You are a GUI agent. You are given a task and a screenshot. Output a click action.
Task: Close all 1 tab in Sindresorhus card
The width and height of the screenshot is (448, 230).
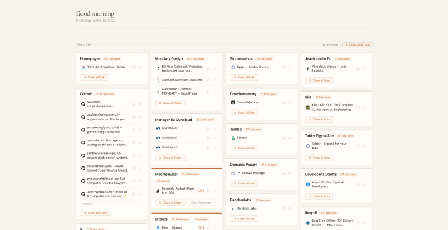(244, 77)
